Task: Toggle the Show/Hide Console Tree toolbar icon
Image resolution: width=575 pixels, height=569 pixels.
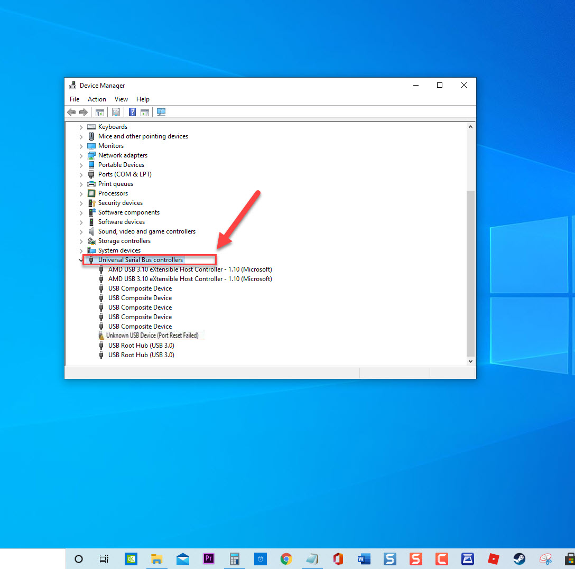Action: click(100, 112)
